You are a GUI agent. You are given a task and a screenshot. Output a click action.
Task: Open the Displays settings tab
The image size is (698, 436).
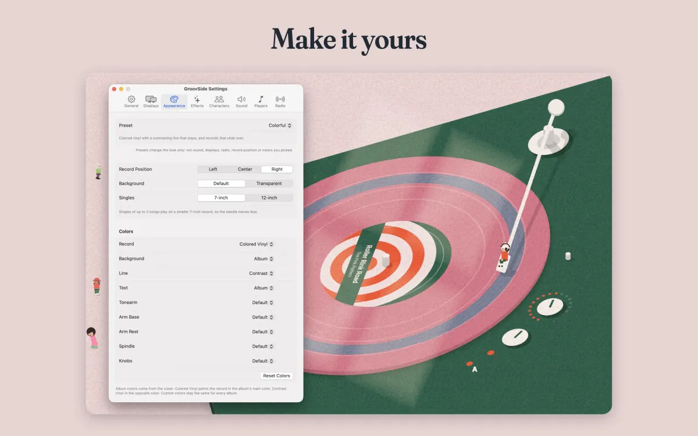tap(151, 102)
